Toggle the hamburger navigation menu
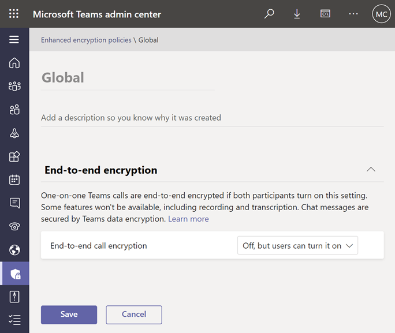 tap(14, 39)
